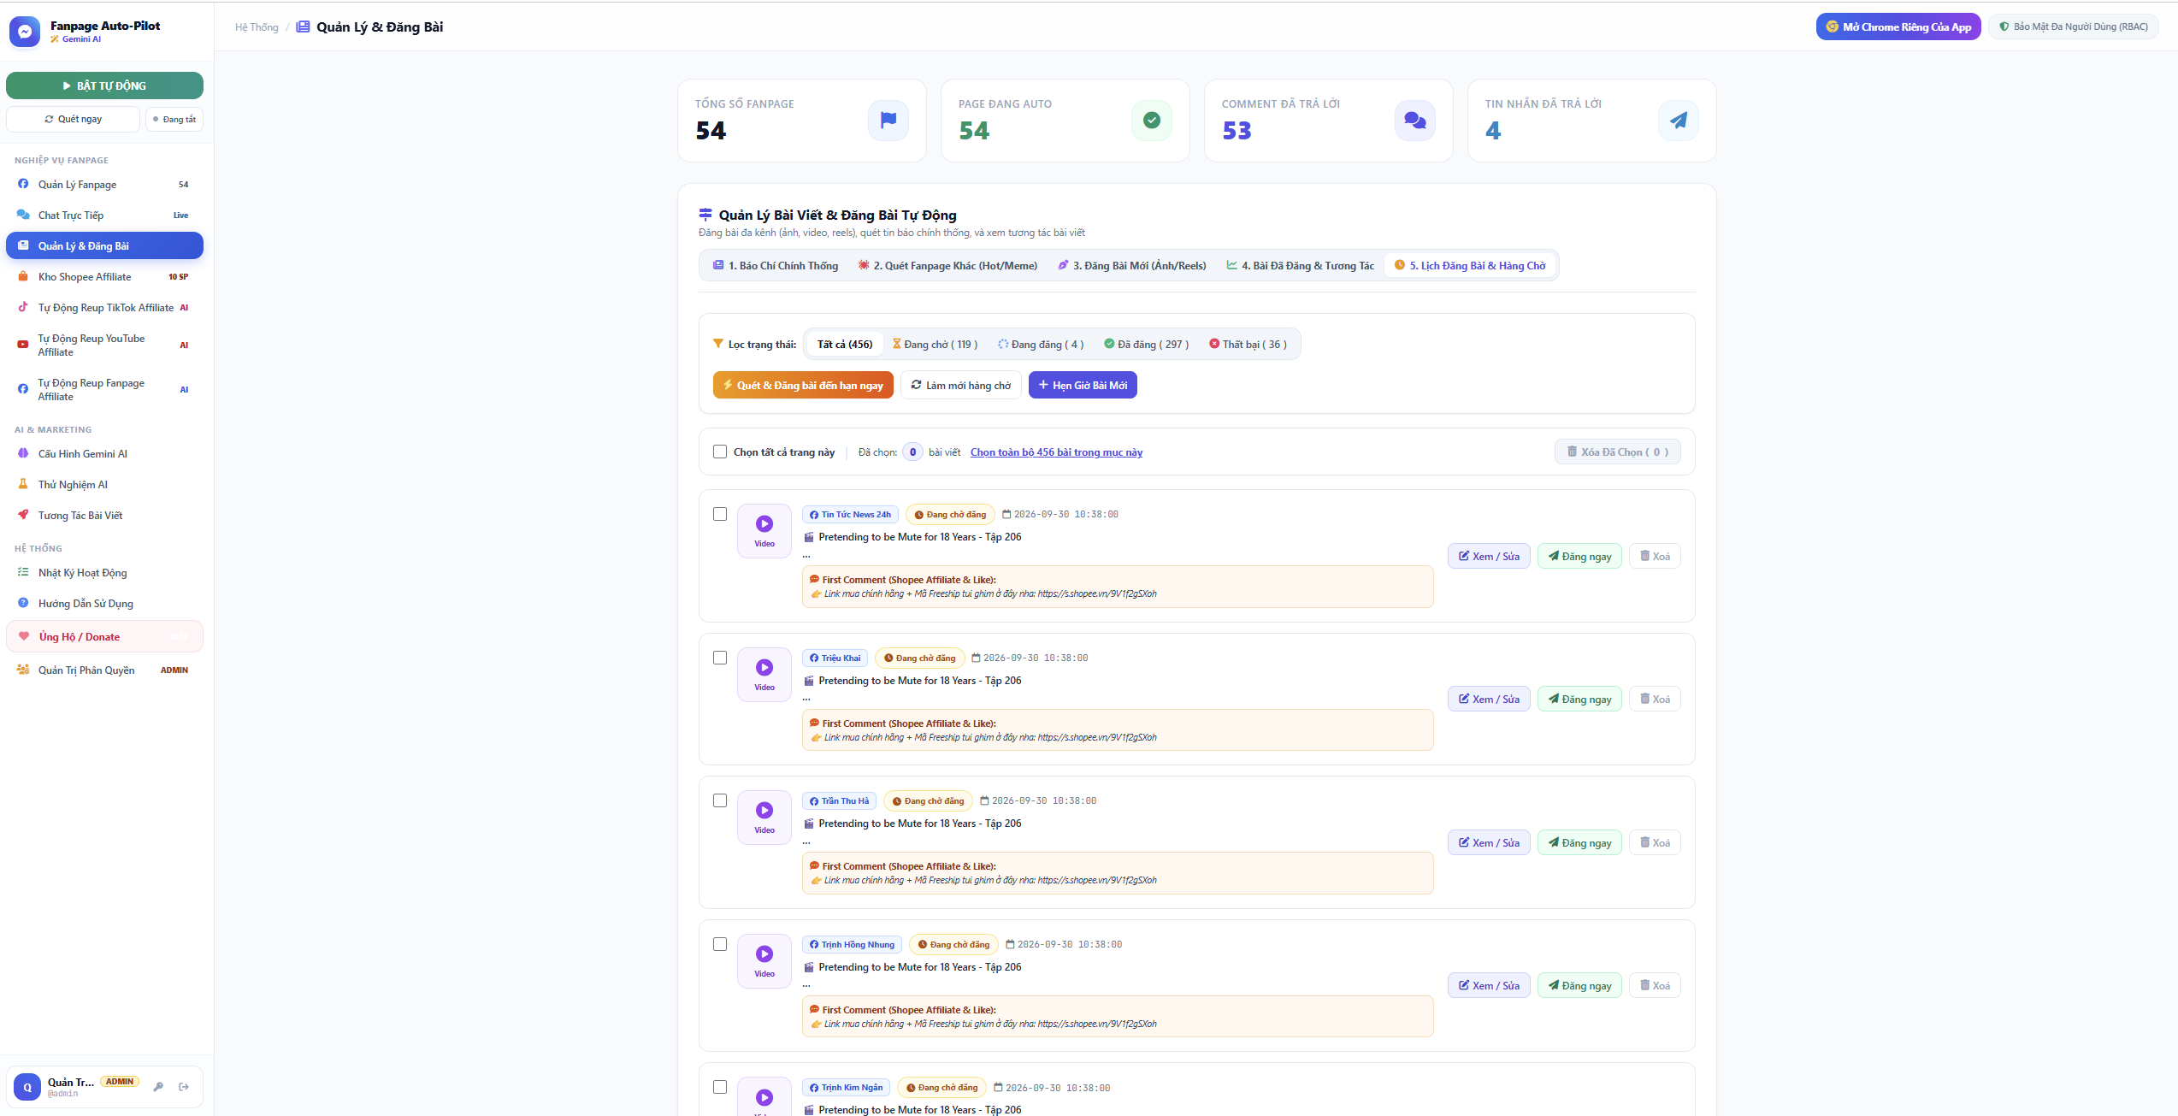The width and height of the screenshot is (2178, 1116).
Task: Click the key icon beside the admin user
Action: 158,1087
